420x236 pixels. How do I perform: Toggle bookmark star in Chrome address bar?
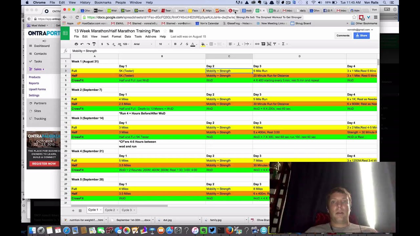click(354, 17)
